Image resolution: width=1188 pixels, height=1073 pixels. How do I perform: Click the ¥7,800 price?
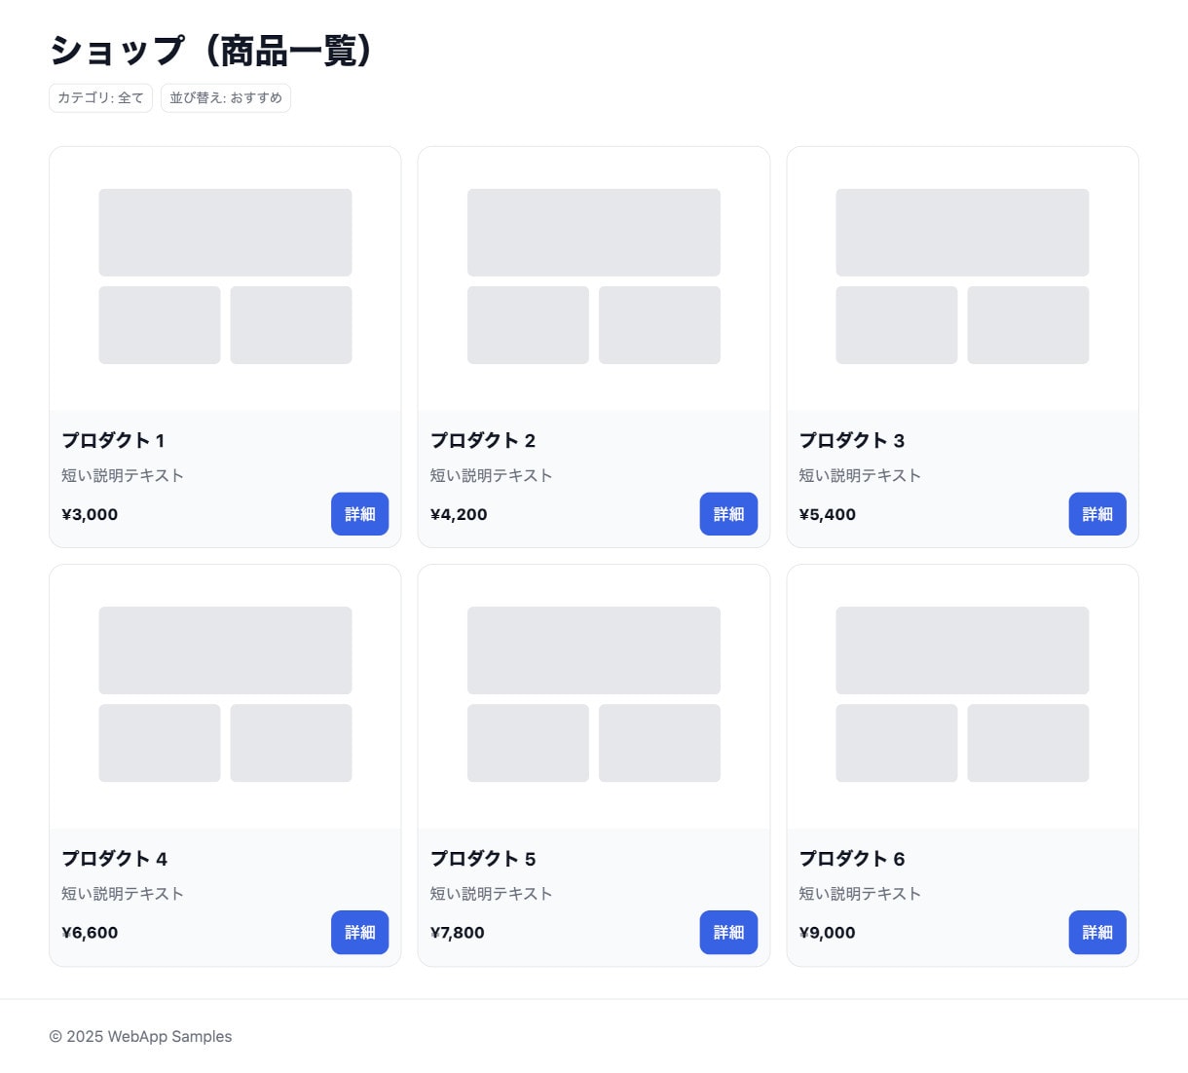(x=458, y=933)
